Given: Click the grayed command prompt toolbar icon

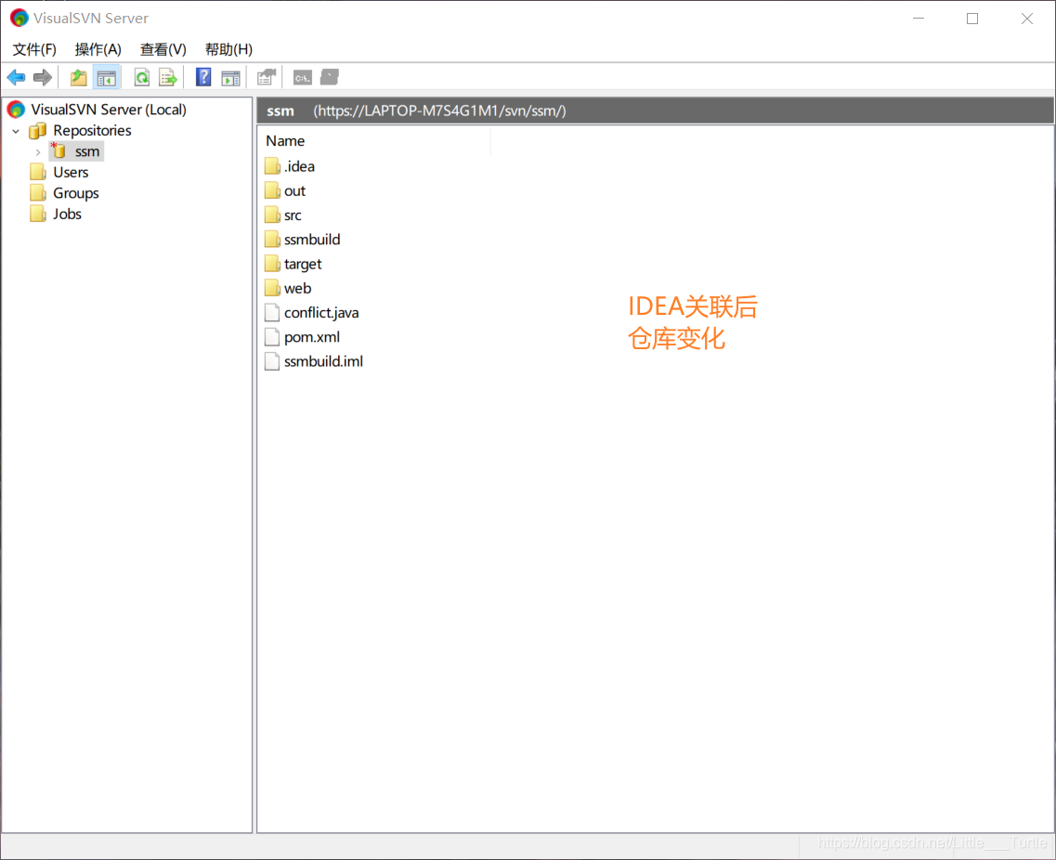Looking at the screenshot, I should point(303,78).
